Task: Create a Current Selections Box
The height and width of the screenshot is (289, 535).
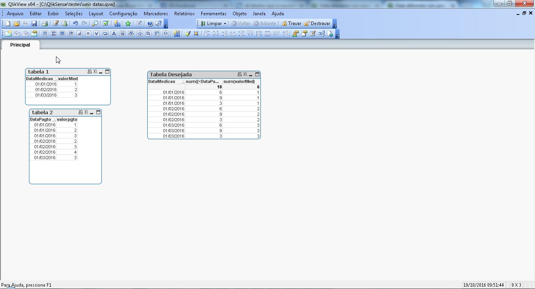Action: (97, 34)
